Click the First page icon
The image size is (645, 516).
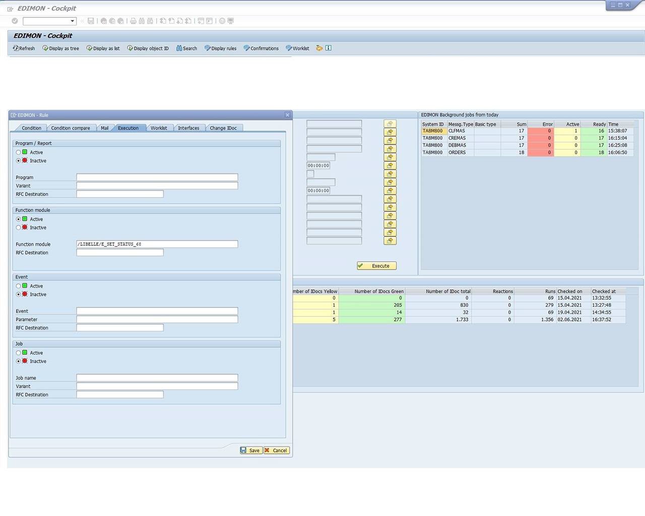(163, 21)
